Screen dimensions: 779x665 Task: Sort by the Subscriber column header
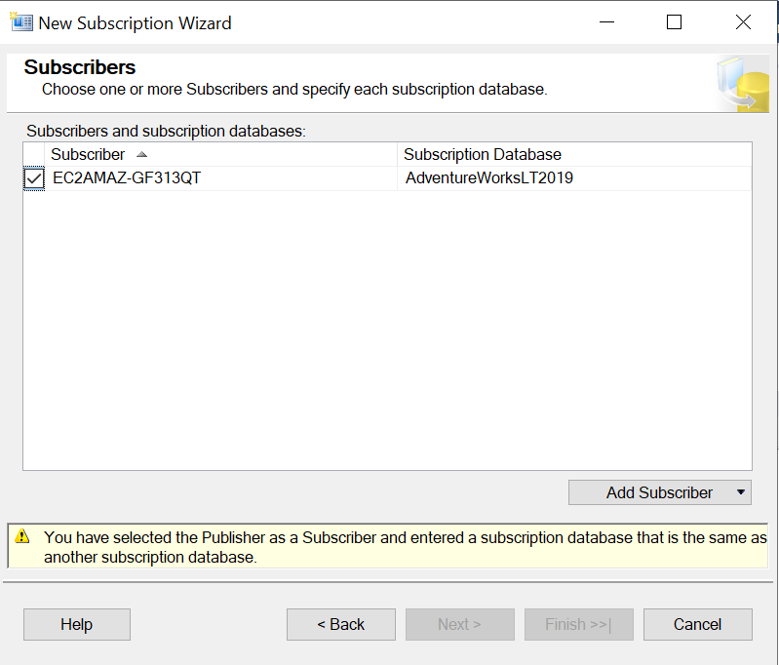(x=220, y=155)
